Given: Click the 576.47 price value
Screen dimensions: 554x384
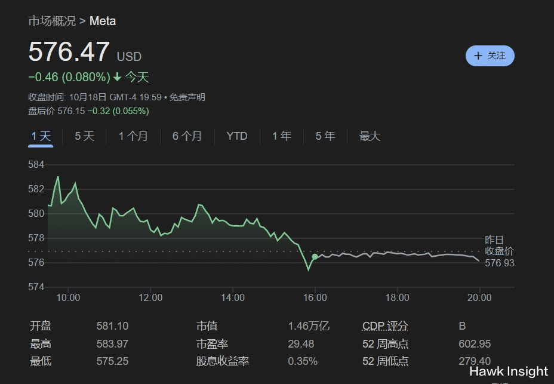Looking at the screenshot, I should pyautogui.click(x=69, y=51).
